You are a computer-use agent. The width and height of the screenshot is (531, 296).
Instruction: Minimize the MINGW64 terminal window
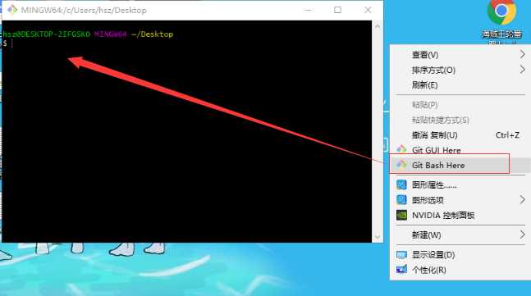tap(308, 10)
